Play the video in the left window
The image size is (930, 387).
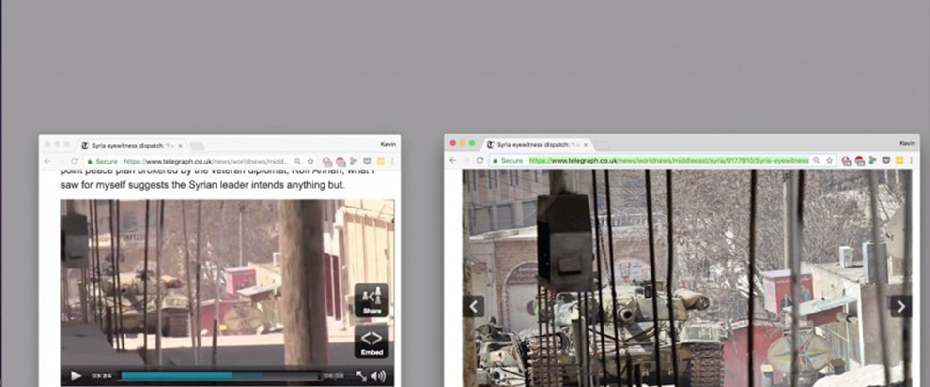(x=76, y=376)
